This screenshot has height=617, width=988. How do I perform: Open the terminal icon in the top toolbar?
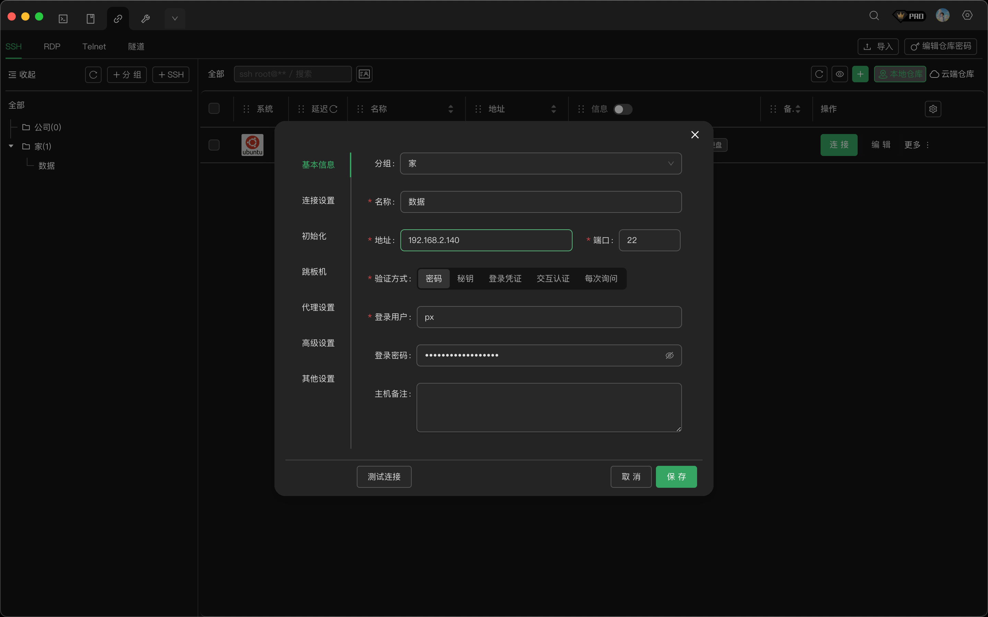click(63, 18)
